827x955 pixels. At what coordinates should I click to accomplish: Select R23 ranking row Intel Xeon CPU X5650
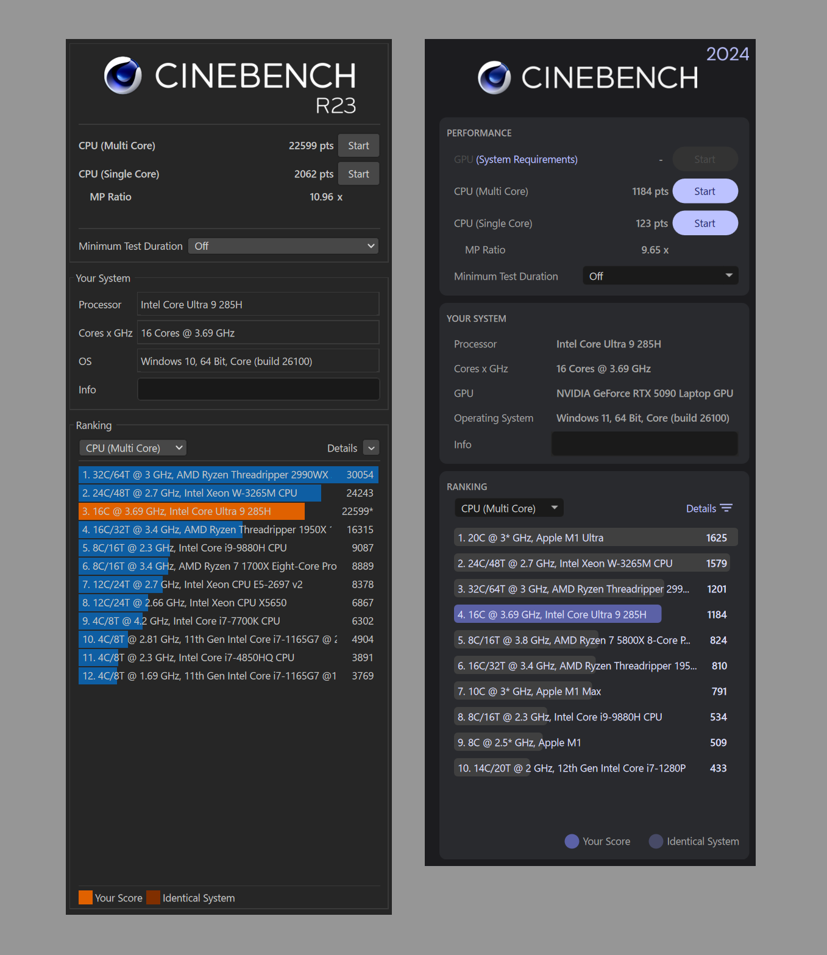[229, 603]
